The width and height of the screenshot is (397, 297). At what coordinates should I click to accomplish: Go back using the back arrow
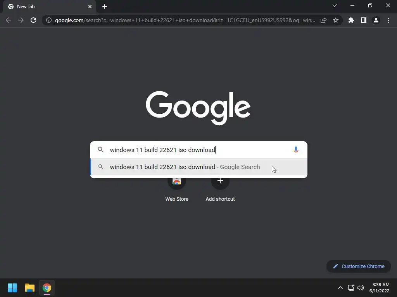pyautogui.click(x=9, y=20)
